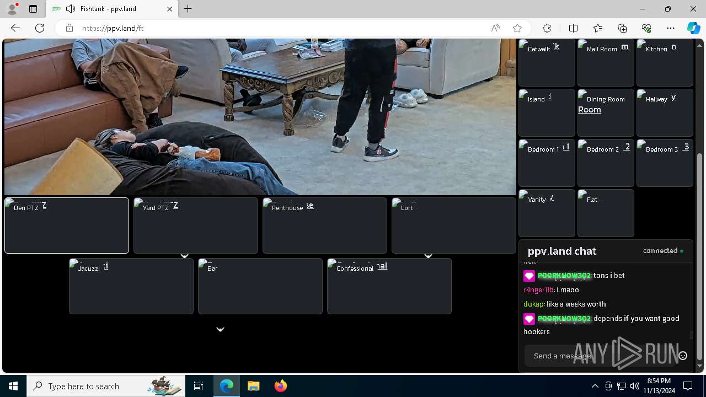Switch to the Hallway camera

tap(665, 112)
